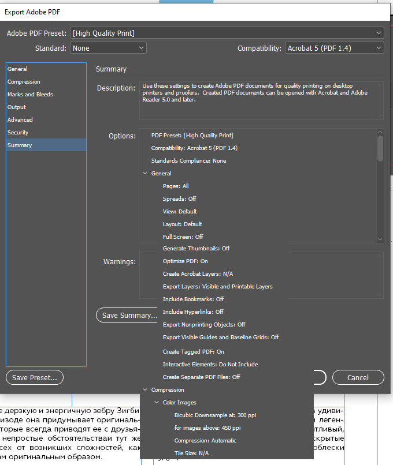The image size is (393, 465).
Task: Click the Save Summary button
Action: [x=127, y=315]
